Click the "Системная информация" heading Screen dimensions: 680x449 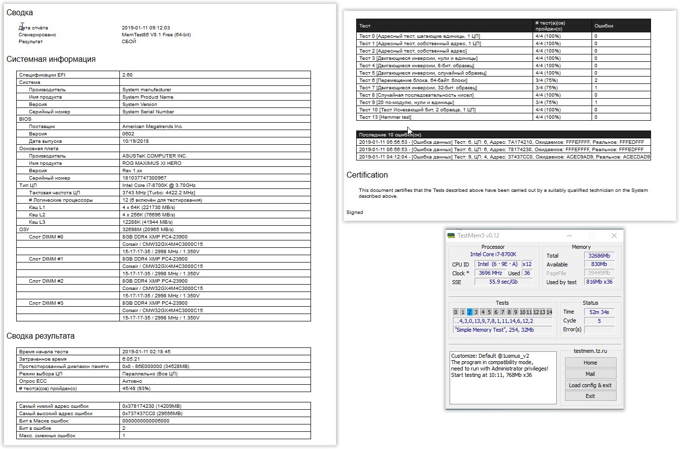pos(51,59)
